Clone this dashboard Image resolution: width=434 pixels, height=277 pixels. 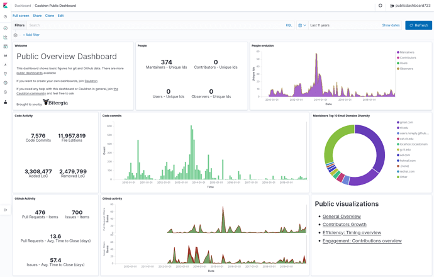tap(50, 16)
